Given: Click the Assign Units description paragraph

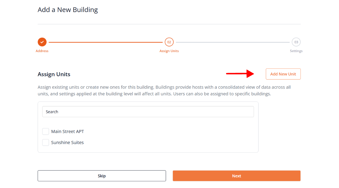Looking at the screenshot, I should tap(164, 91).
